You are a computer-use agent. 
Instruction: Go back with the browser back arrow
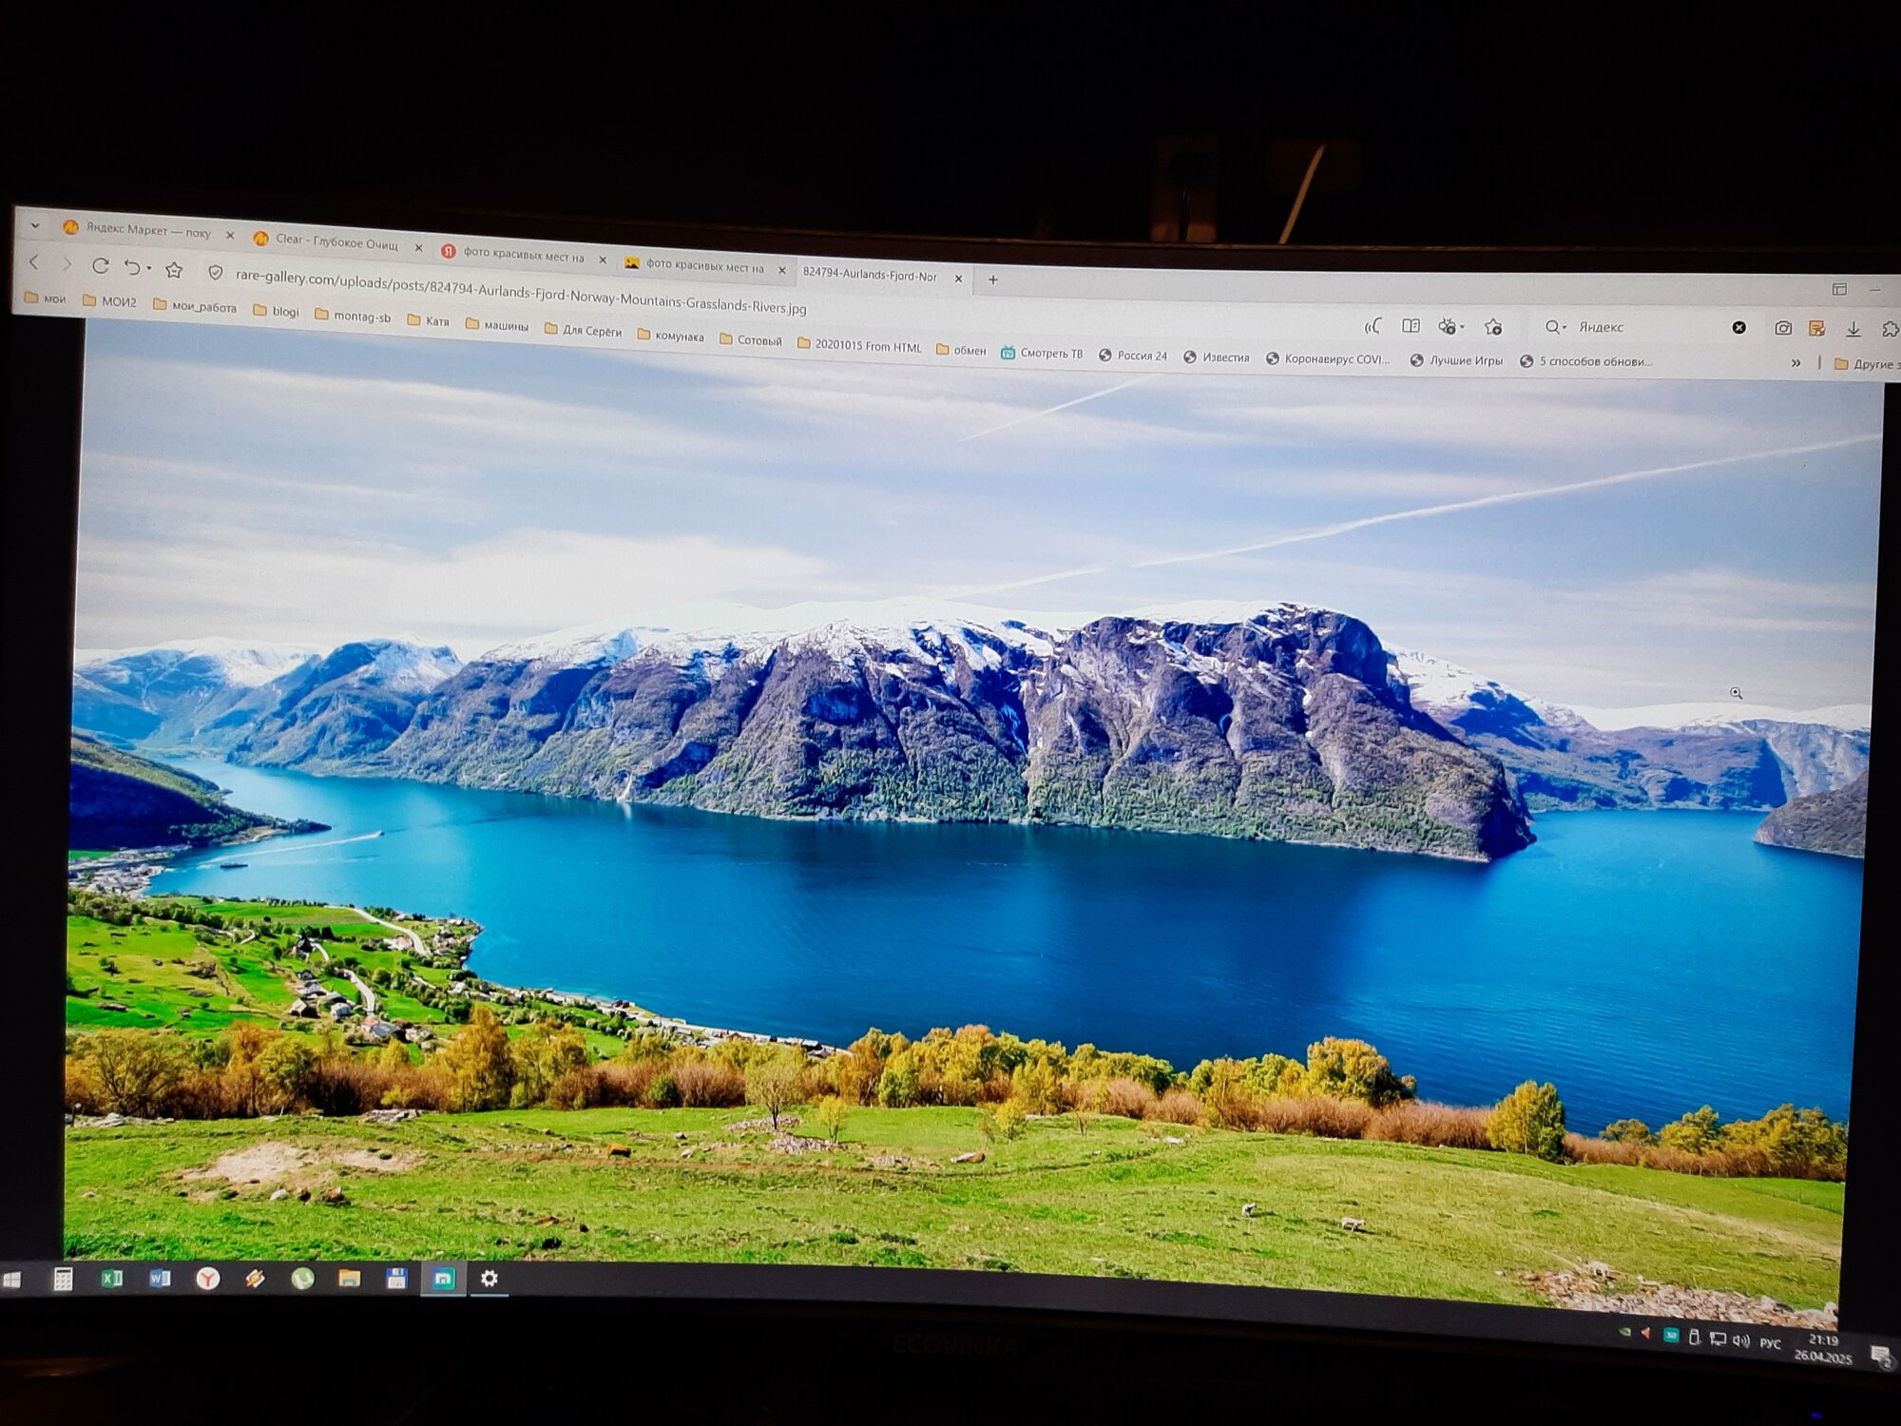point(35,262)
